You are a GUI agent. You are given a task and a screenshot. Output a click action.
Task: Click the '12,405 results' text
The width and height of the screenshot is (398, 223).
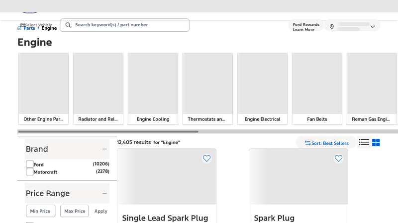(x=134, y=142)
